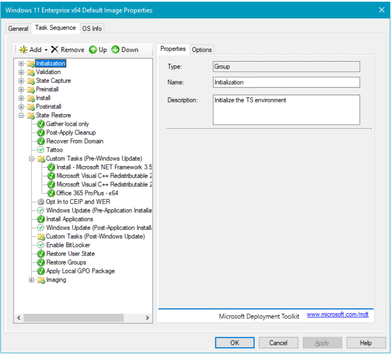Click the horizontal scrollbar right arrow
Image resolution: width=392 pixels, height=354 pixels.
pyautogui.click(x=147, y=318)
